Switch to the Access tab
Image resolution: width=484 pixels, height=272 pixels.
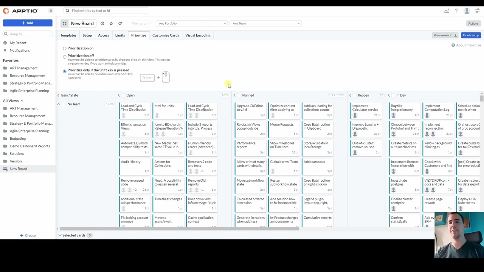coord(104,35)
